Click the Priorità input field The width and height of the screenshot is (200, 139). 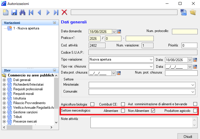(189, 46)
